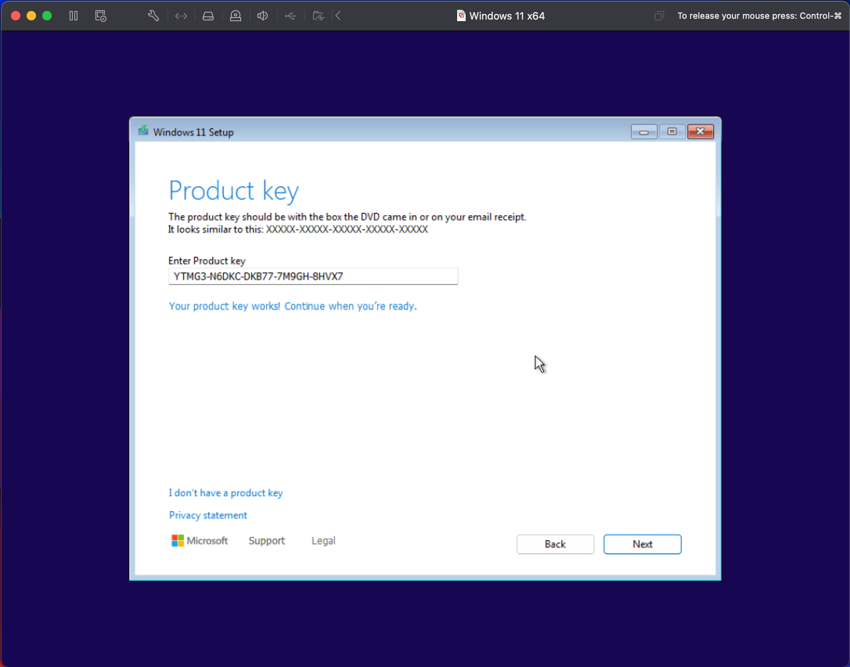Click inside the product key field
The width and height of the screenshot is (850, 667).
pyautogui.click(x=313, y=276)
